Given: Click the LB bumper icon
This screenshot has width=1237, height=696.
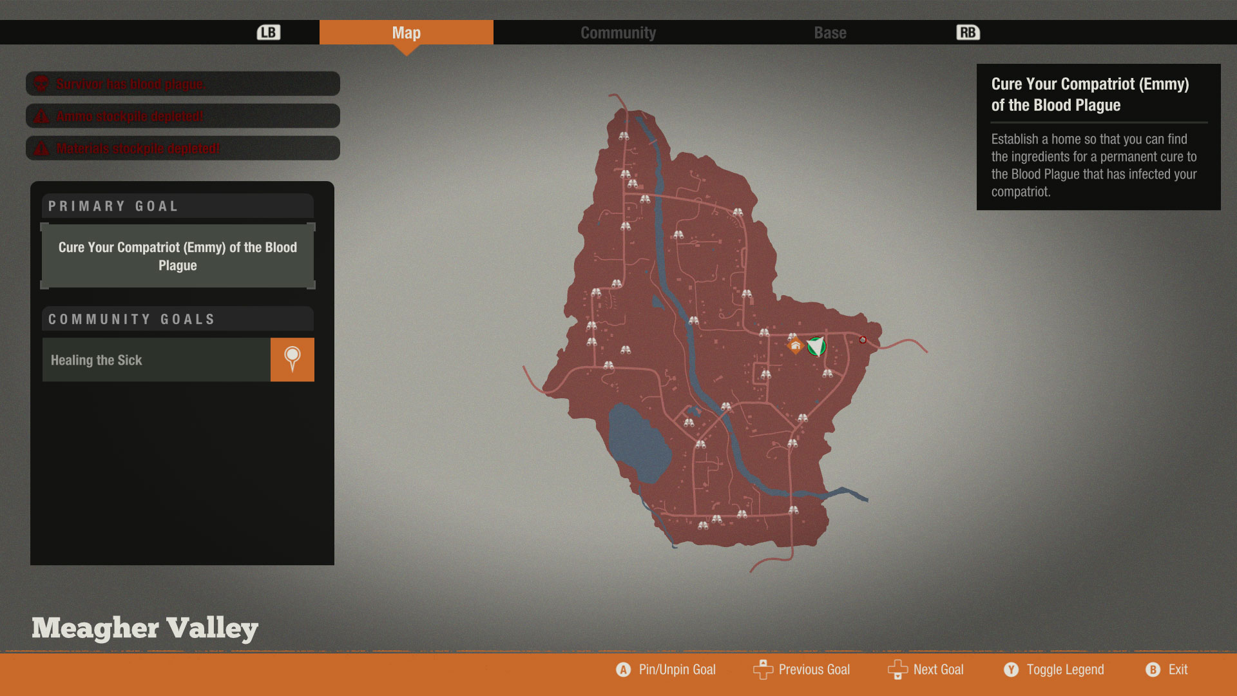Looking at the screenshot, I should 268,32.
